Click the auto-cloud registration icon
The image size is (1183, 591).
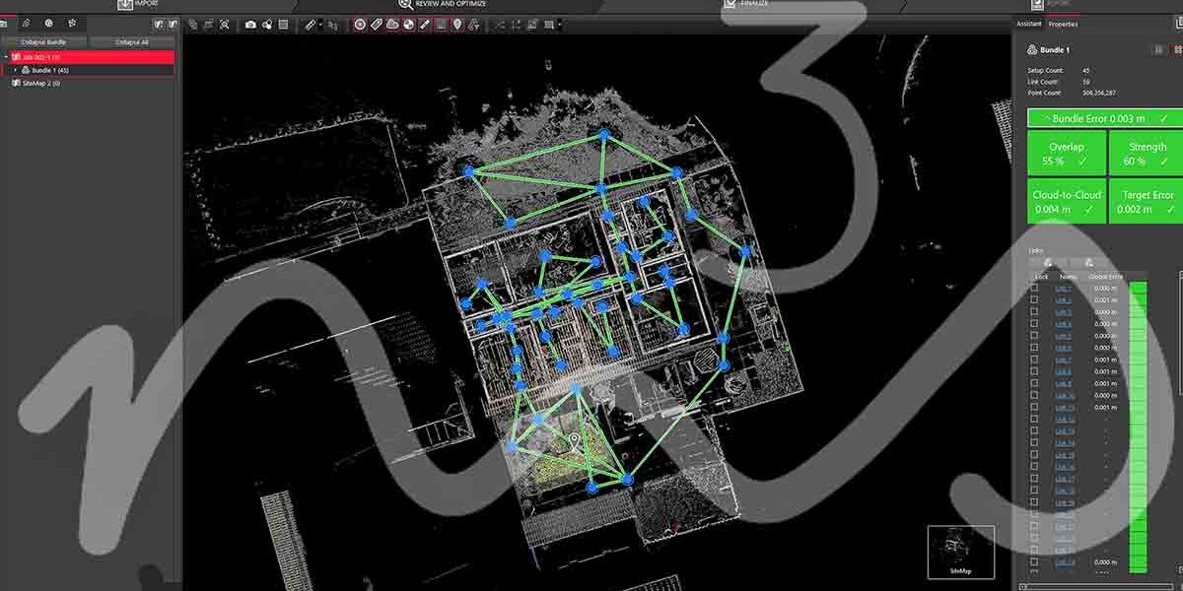pyautogui.click(x=409, y=26)
